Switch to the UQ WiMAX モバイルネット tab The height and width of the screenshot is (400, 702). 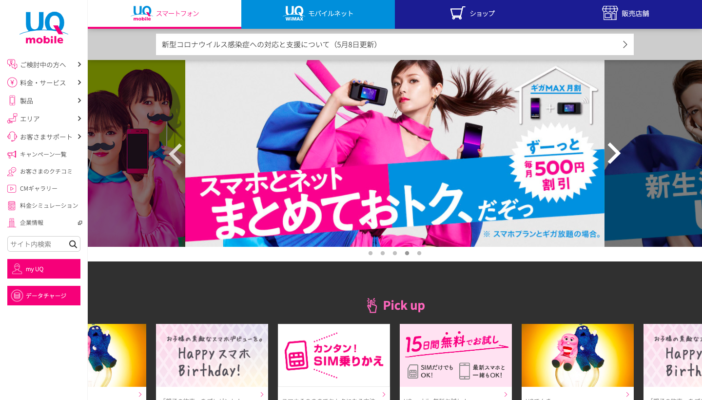(x=317, y=14)
